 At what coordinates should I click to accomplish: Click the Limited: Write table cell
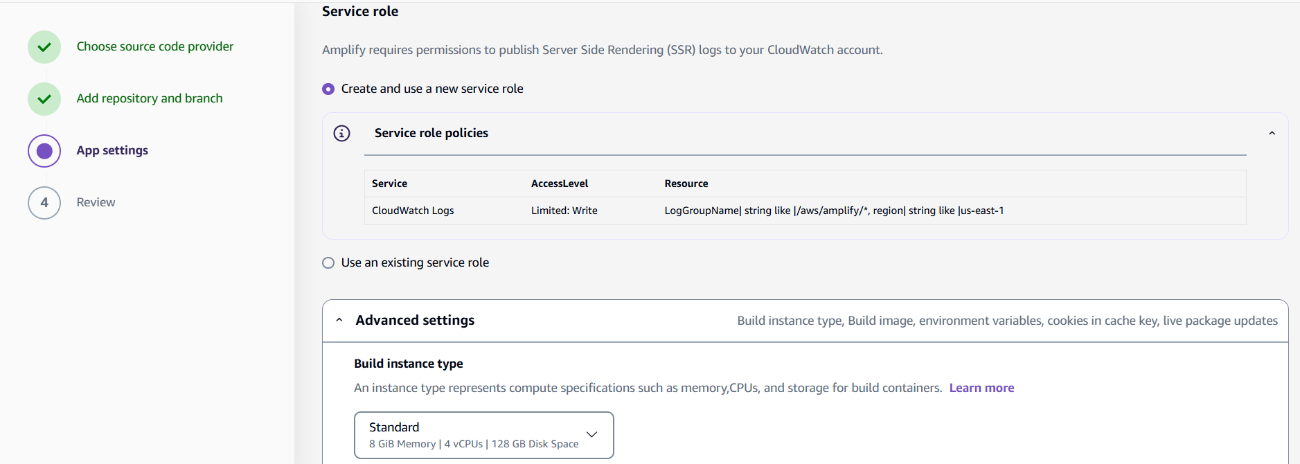pos(564,211)
